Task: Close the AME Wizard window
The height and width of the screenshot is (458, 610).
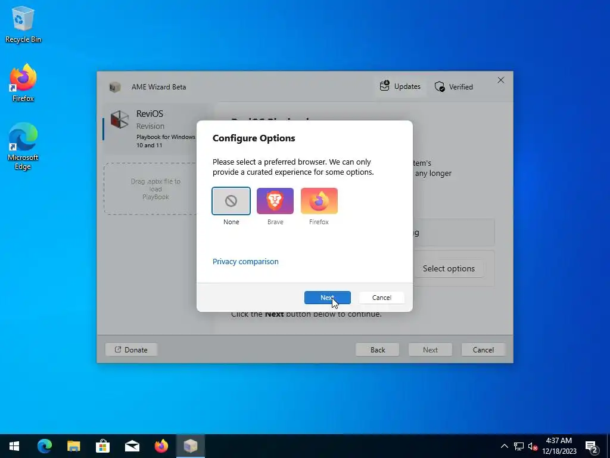Action: coord(500,80)
